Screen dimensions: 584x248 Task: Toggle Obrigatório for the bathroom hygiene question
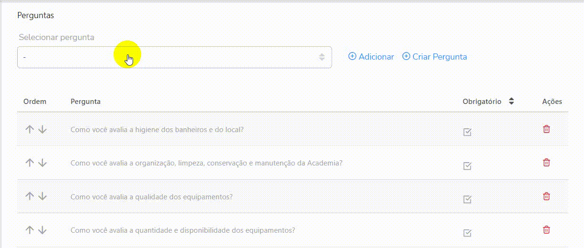click(x=468, y=132)
